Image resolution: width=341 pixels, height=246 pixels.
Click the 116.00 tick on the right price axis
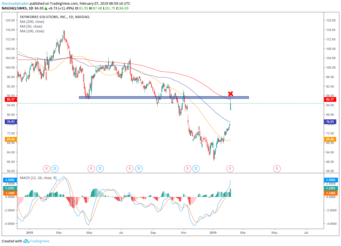point(330,30)
